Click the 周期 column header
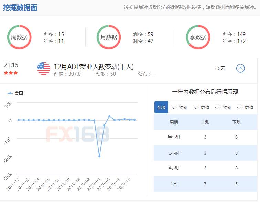The image size is (260, 204). click(x=174, y=122)
